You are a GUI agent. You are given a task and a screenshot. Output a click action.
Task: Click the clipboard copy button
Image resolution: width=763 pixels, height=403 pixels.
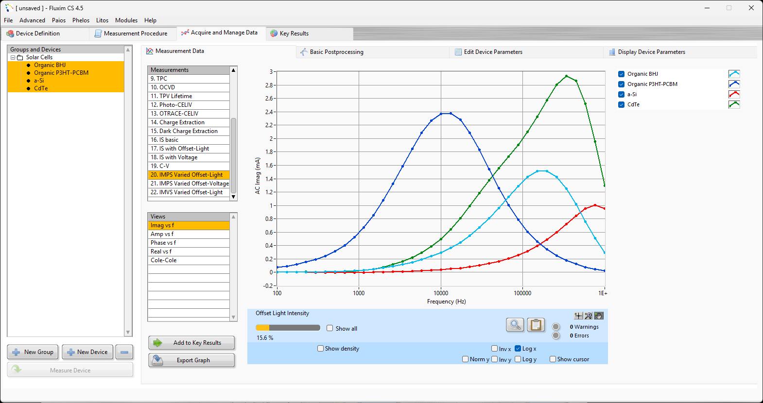(536, 324)
